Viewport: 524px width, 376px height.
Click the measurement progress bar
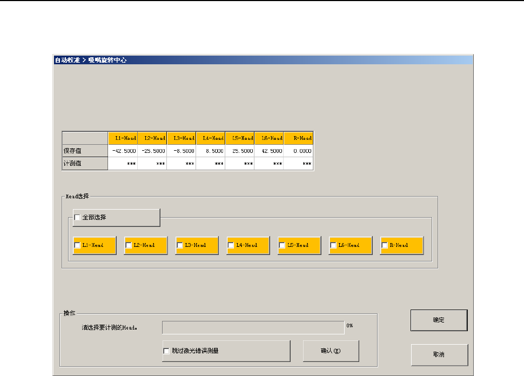253,327
